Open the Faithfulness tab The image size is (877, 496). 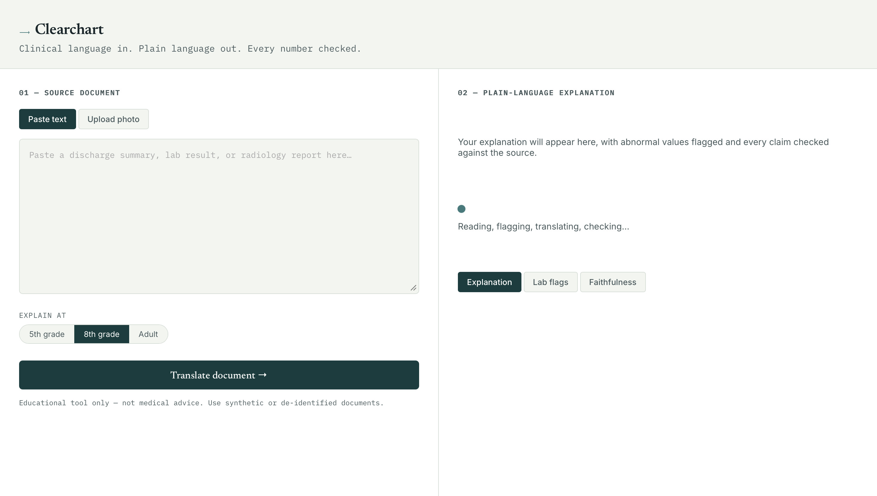612,282
